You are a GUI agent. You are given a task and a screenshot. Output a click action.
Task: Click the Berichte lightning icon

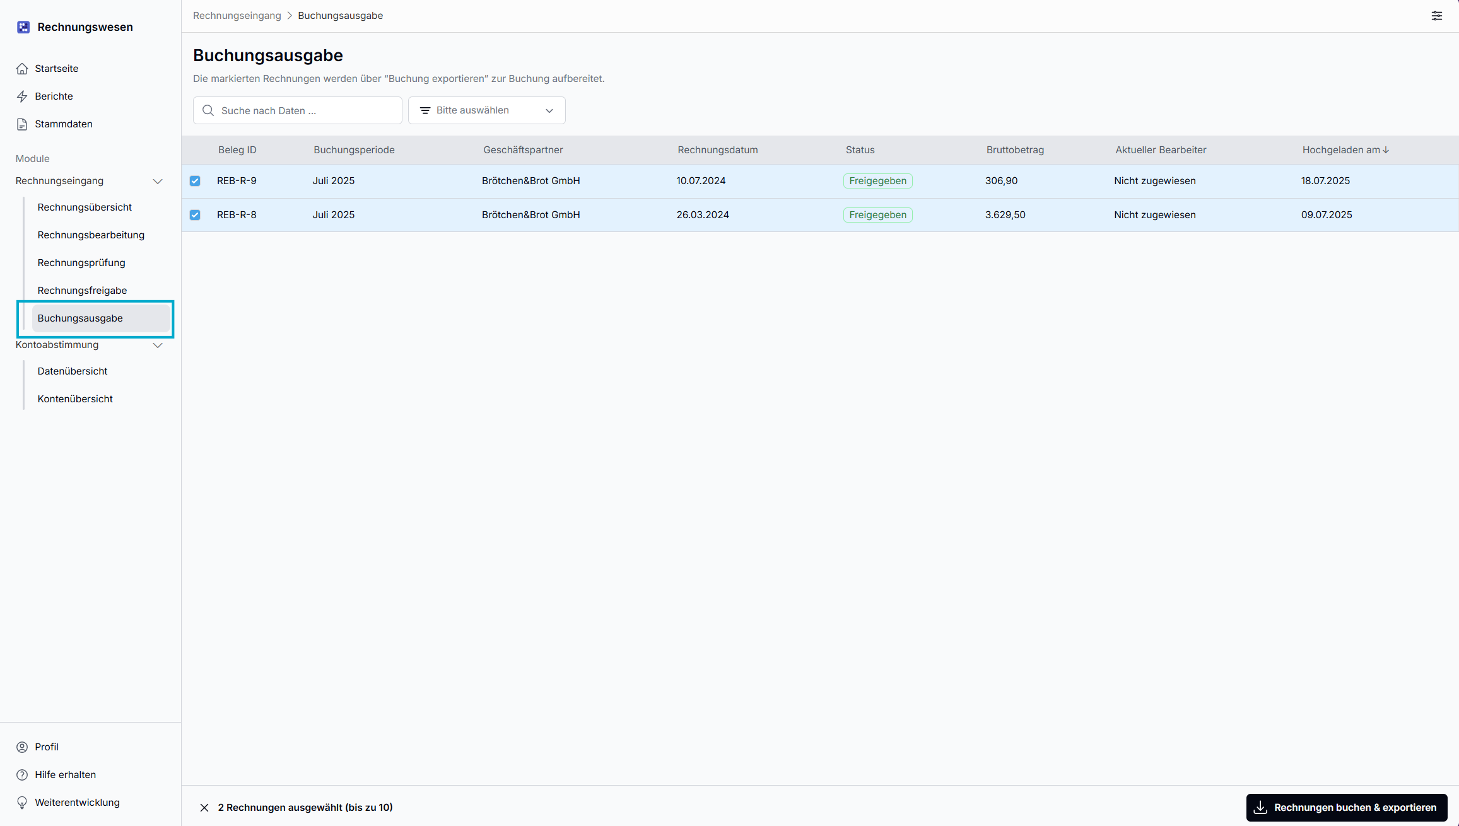coord(22,96)
